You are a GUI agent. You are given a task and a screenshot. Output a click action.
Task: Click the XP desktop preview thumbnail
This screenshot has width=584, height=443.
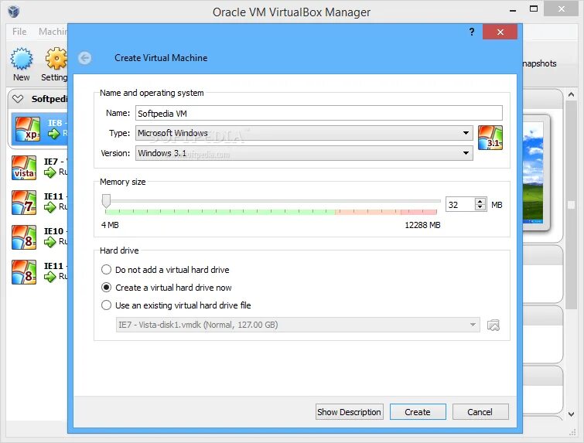(x=533, y=172)
